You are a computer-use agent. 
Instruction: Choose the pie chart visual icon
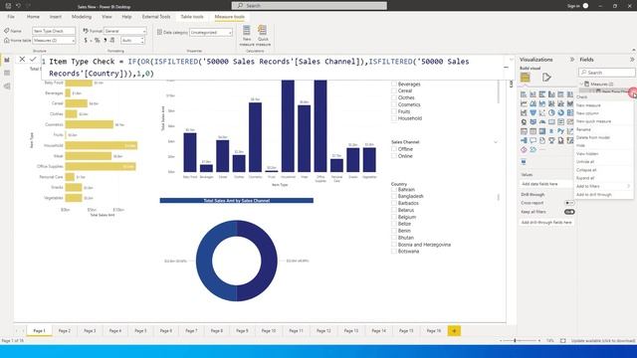[551, 112]
